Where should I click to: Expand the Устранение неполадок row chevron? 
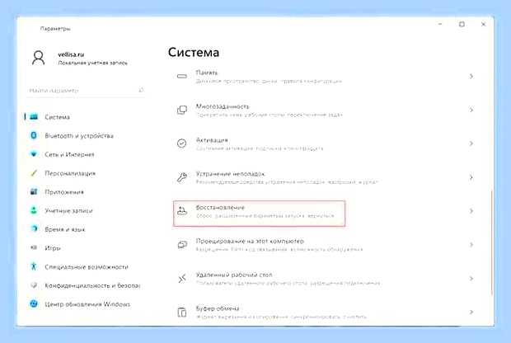pos(471,177)
